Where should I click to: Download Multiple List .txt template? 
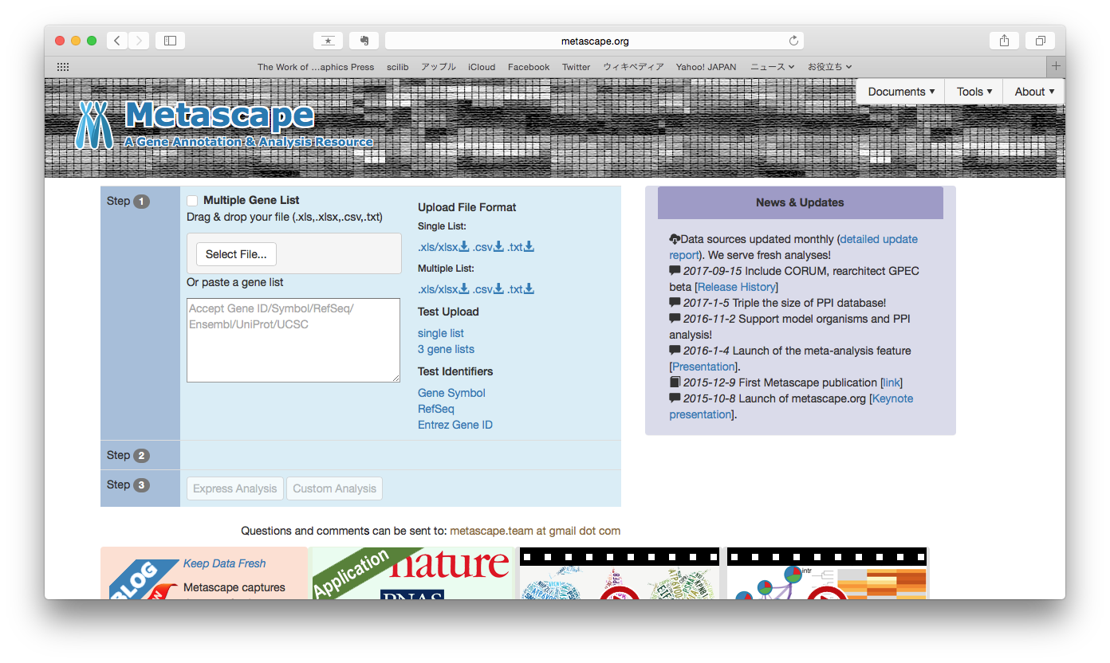point(521,289)
